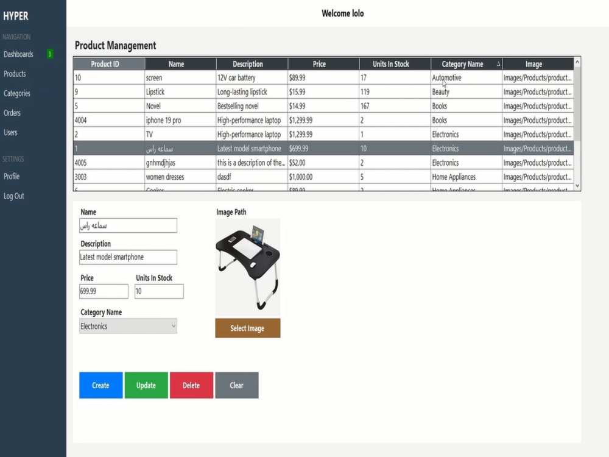Click the '12V car battery' description cell
609x457 pixels.
tap(252, 78)
